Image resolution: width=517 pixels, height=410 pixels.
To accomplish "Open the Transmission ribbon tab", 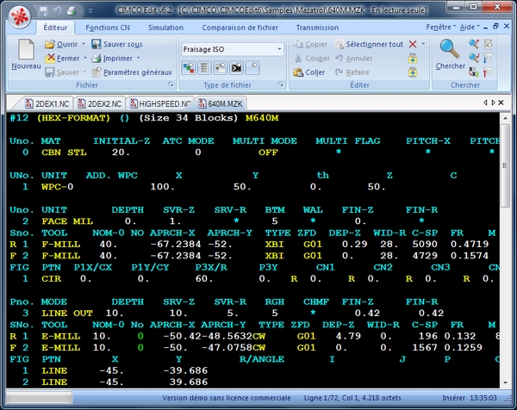I will pos(317,28).
